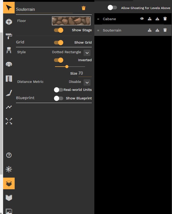172x214 pixels.
Task: Click the help question mark icon
Action: [9, 155]
